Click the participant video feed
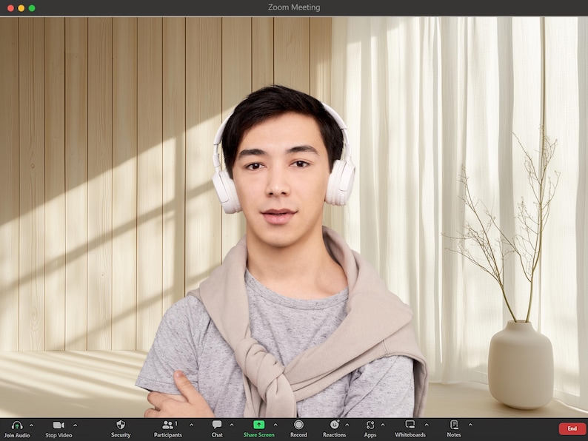588x441 pixels. (294, 218)
